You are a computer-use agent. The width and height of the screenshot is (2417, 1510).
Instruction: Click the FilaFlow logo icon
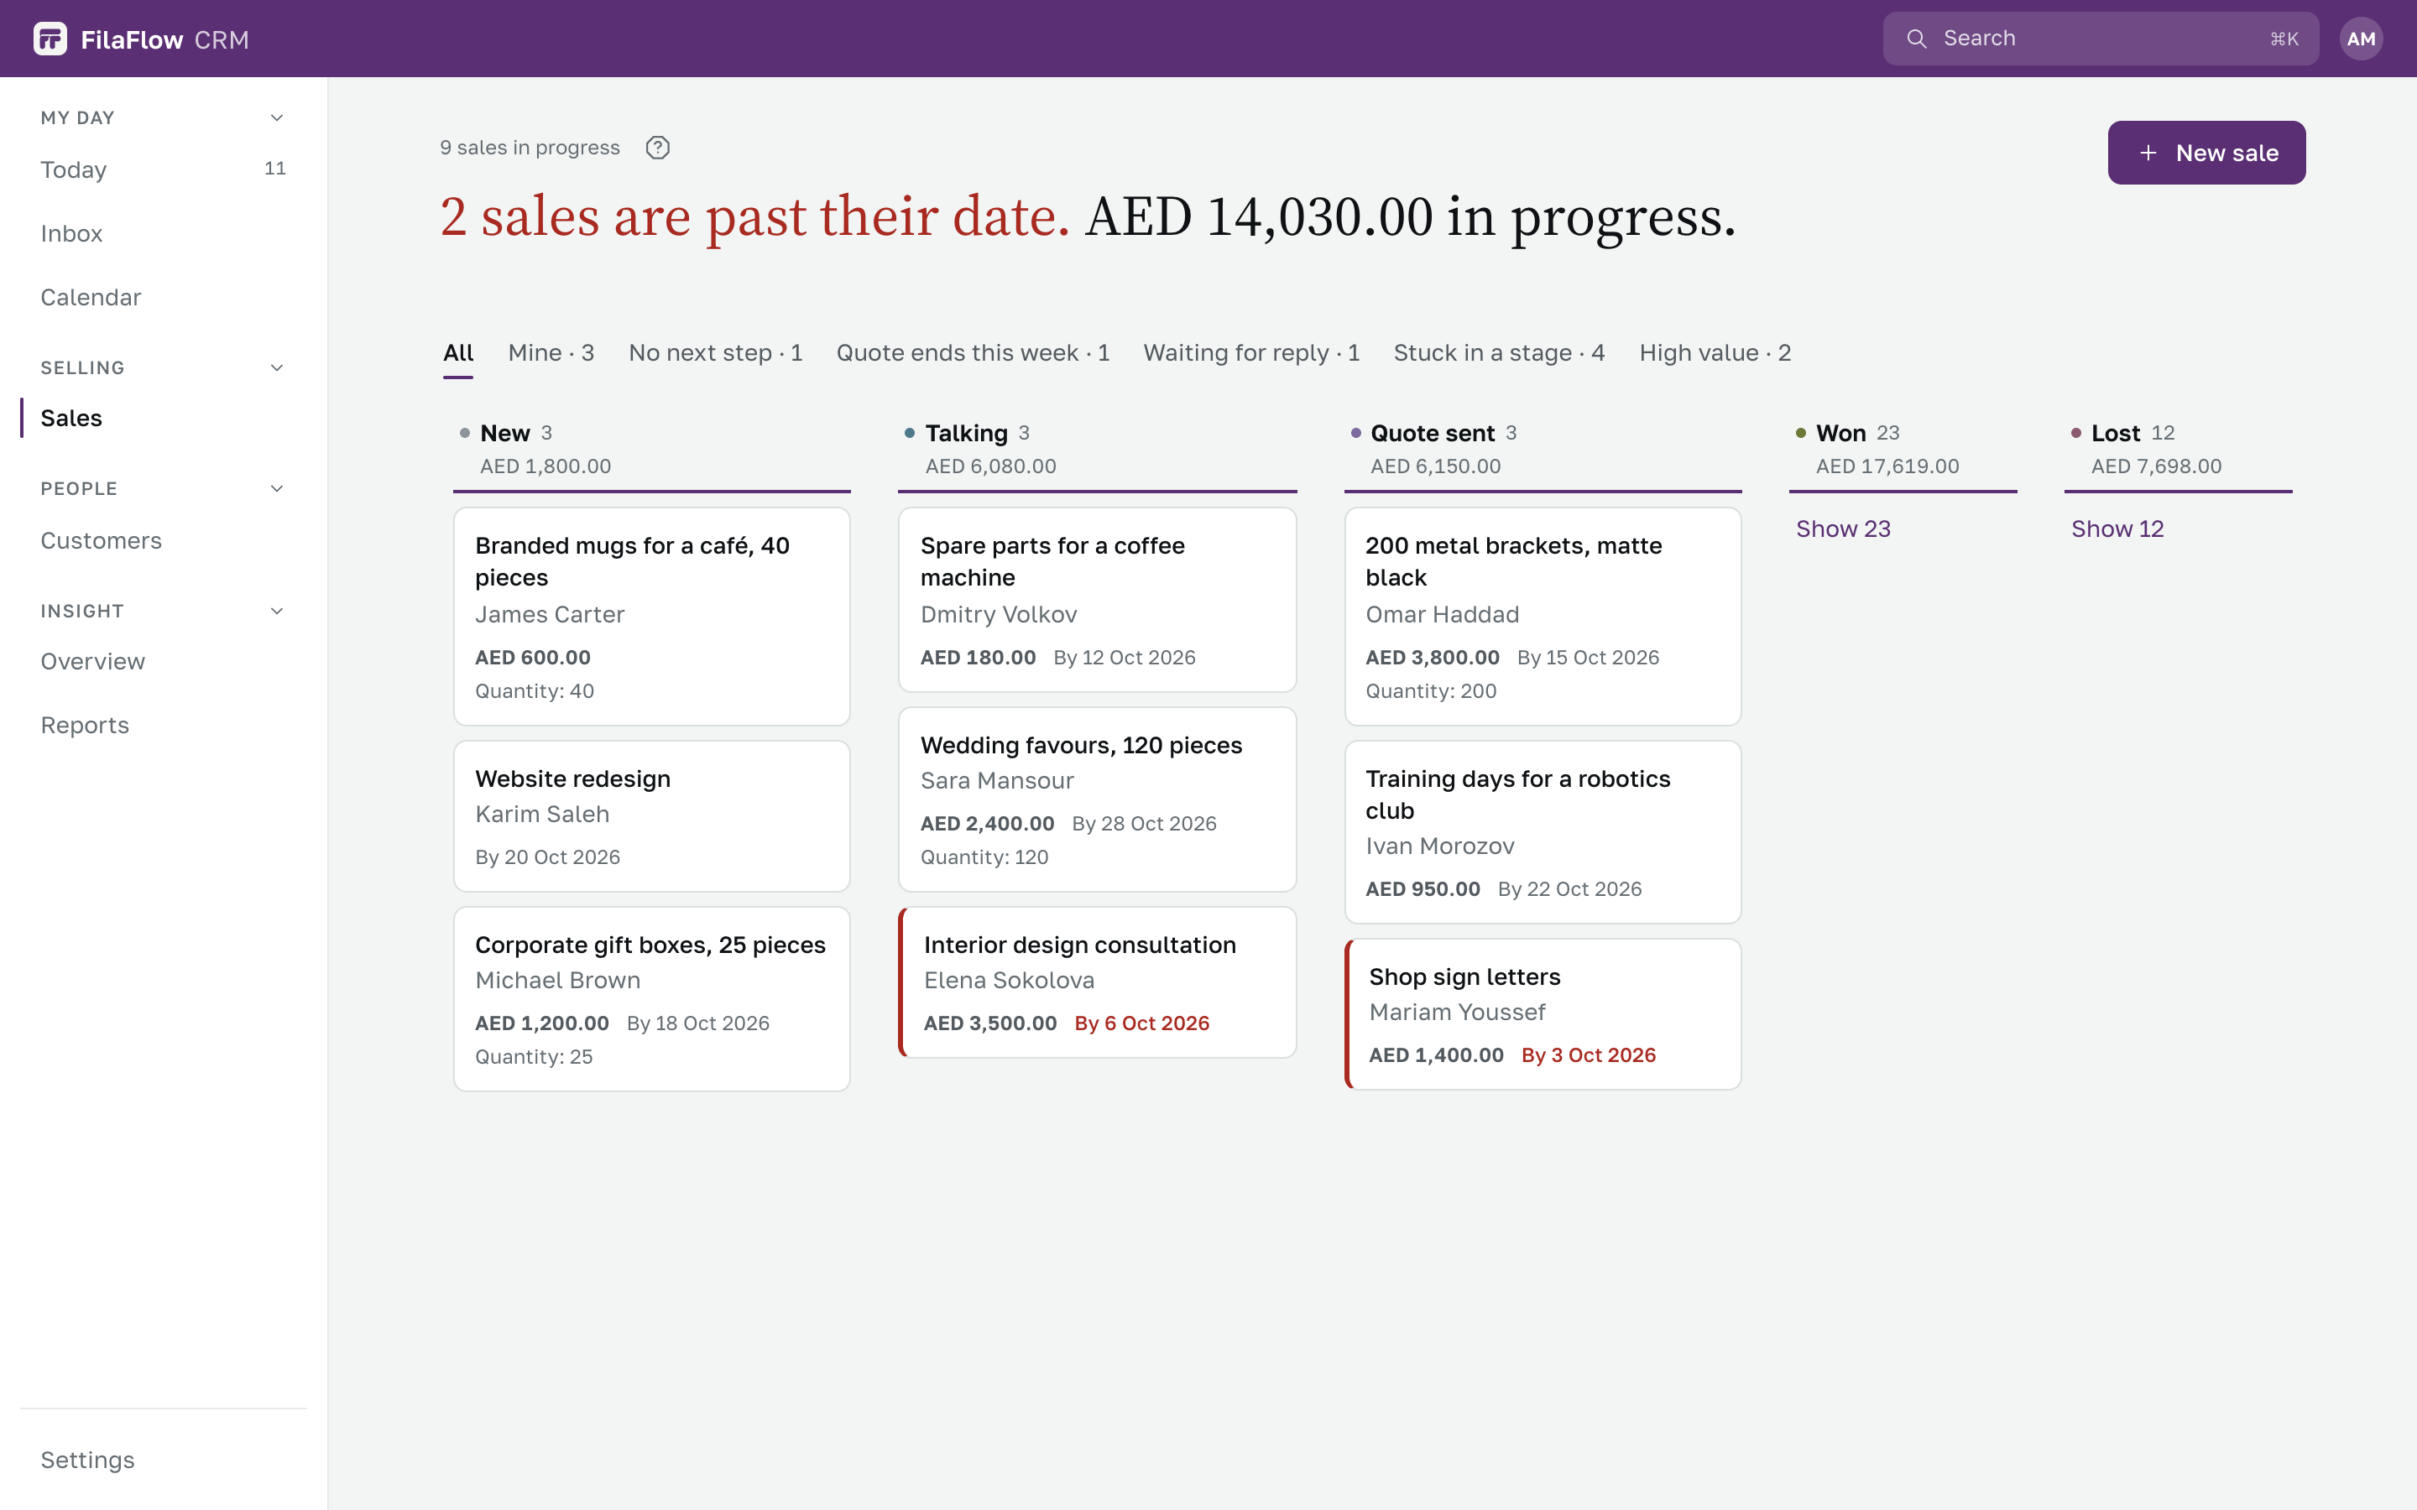tap(50, 39)
